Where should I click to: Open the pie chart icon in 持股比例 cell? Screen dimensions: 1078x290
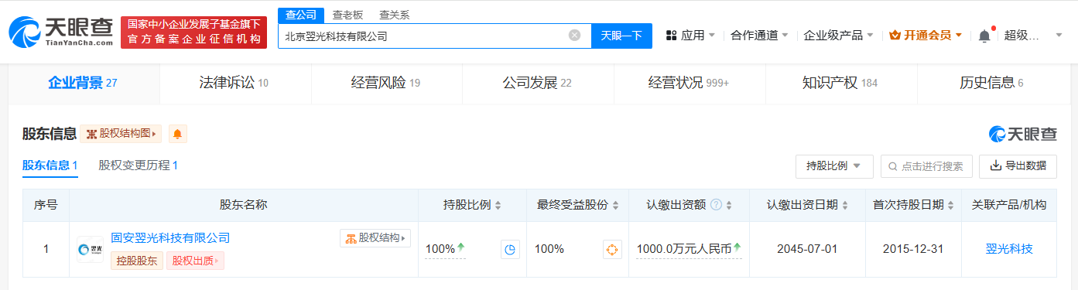pyautogui.click(x=510, y=249)
